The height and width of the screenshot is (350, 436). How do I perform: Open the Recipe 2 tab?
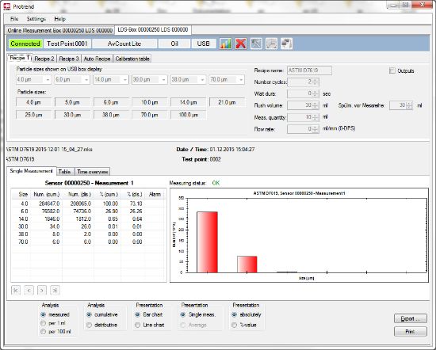click(44, 59)
